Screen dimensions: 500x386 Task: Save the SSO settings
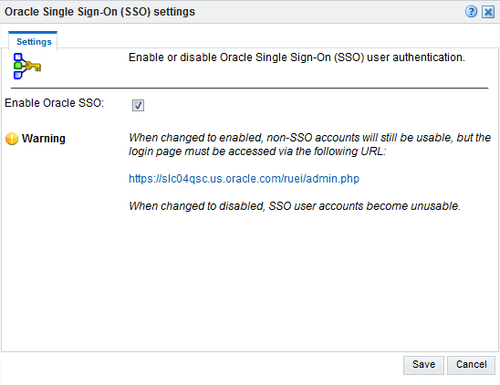[423, 365]
